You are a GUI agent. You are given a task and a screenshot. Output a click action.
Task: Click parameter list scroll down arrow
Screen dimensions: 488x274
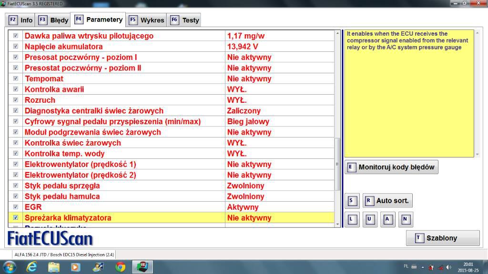click(337, 224)
